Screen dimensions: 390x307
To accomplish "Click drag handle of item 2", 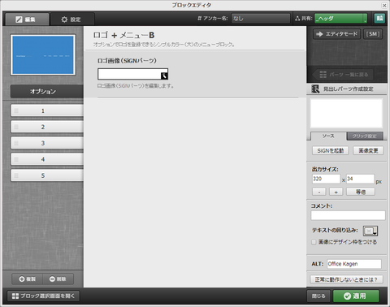I will click(16, 127).
